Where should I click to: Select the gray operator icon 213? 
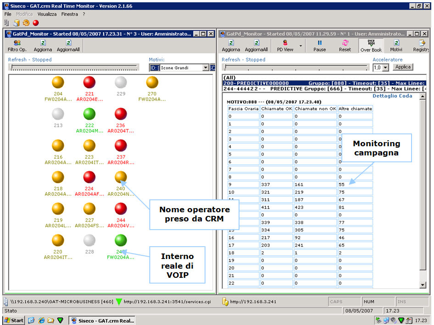58,115
